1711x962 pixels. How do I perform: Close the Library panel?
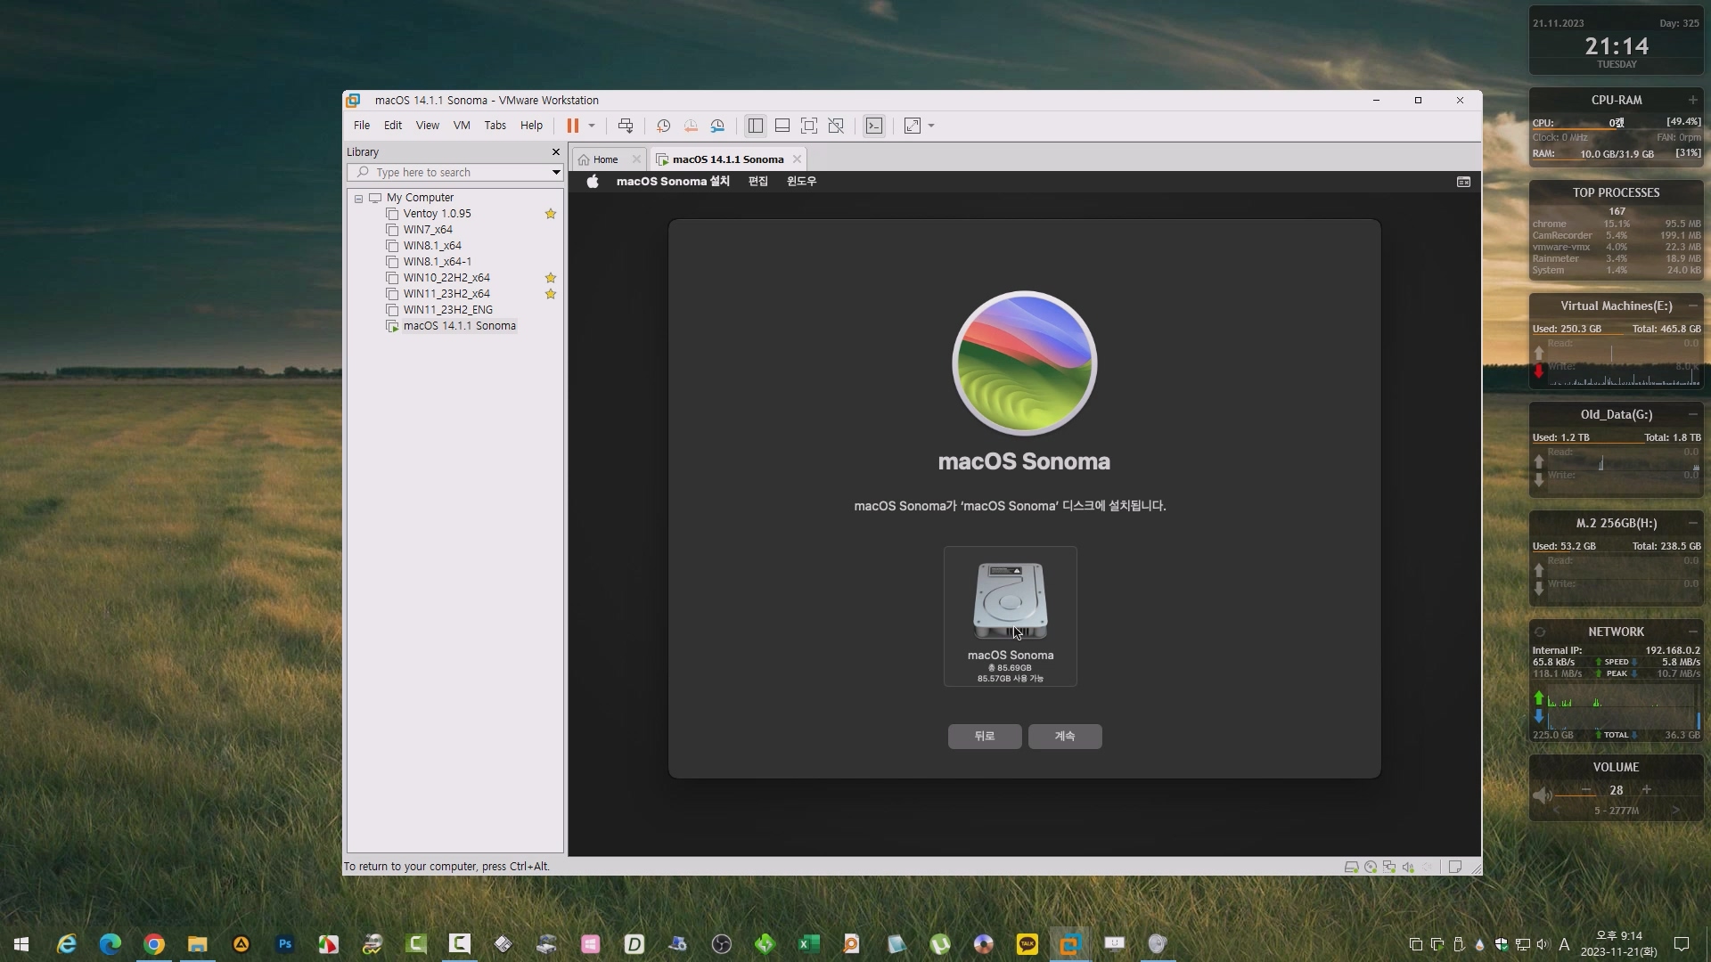556,152
